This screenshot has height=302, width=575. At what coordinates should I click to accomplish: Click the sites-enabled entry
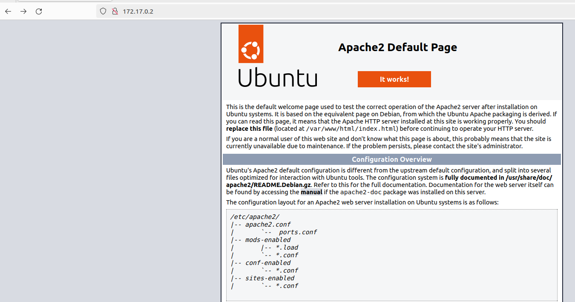[270, 278]
